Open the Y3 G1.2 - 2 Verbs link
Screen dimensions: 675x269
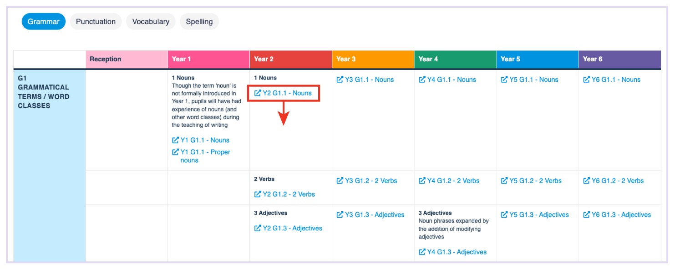click(371, 181)
